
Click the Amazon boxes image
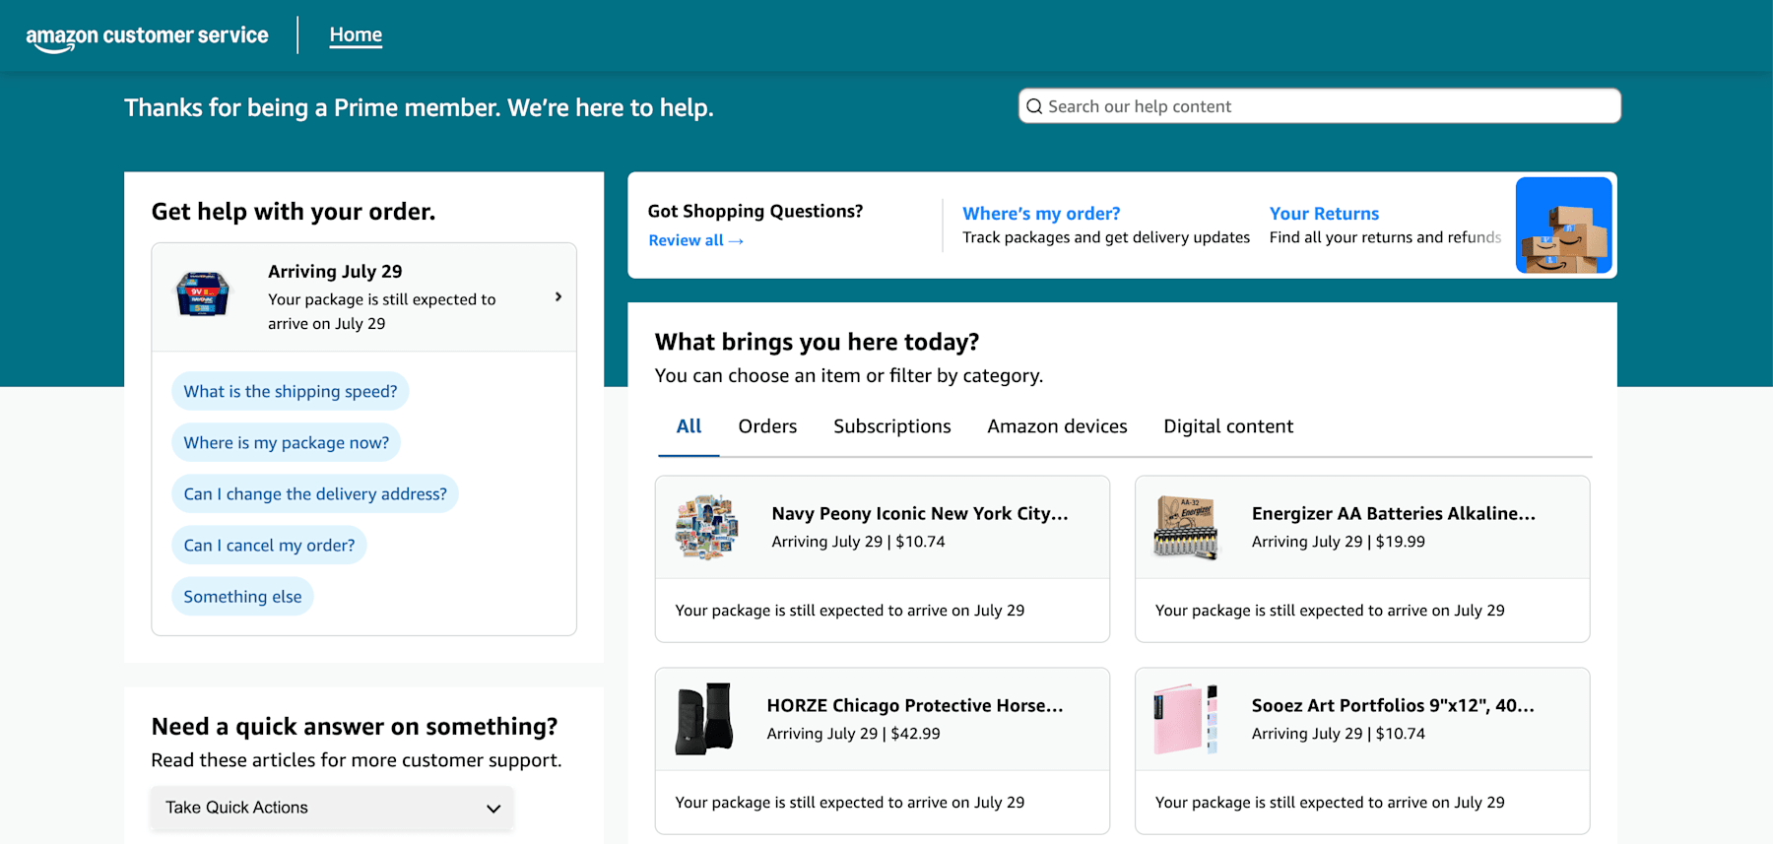coord(1563,226)
